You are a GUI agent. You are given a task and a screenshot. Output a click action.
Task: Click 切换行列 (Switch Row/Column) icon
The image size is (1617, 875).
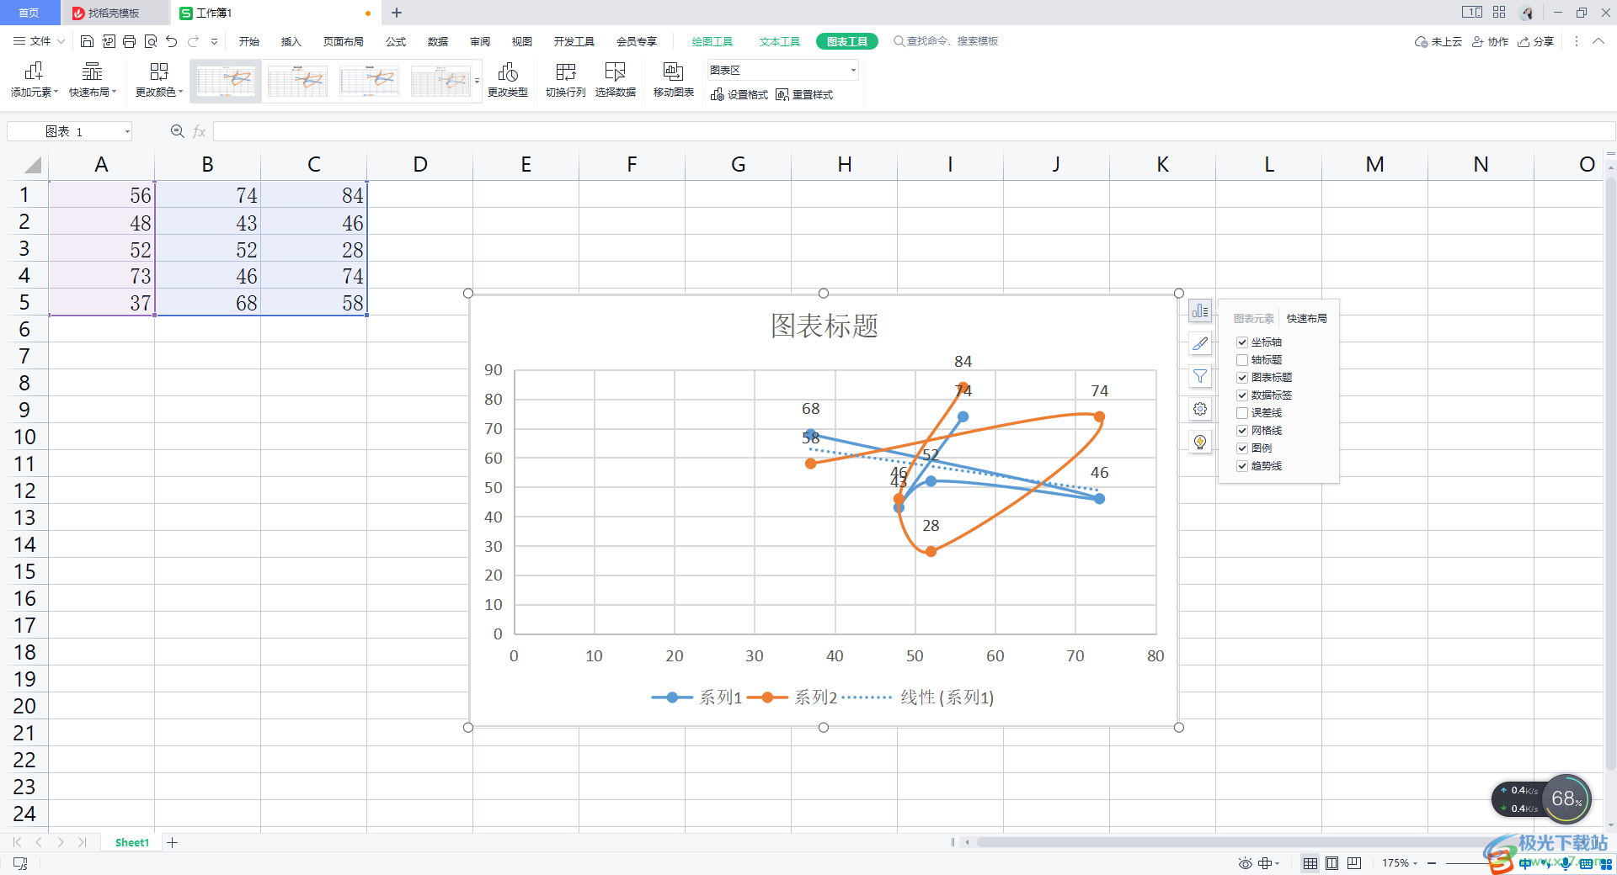tap(566, 81)
